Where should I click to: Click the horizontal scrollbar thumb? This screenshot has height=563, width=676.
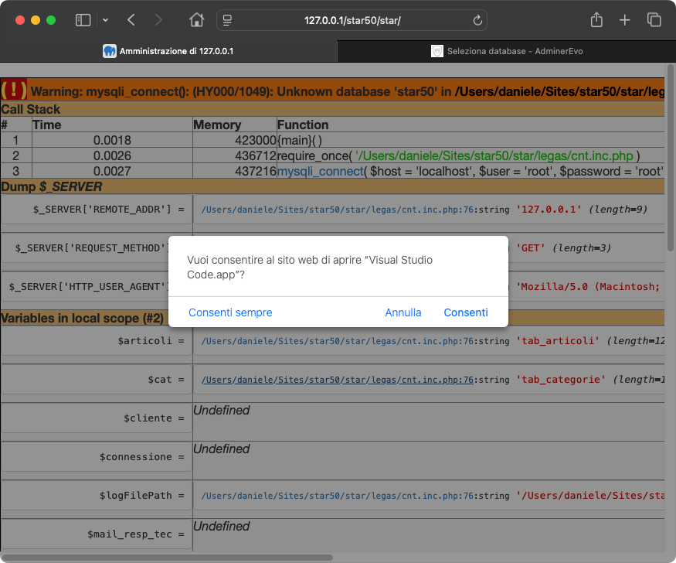tap(167, 558)
